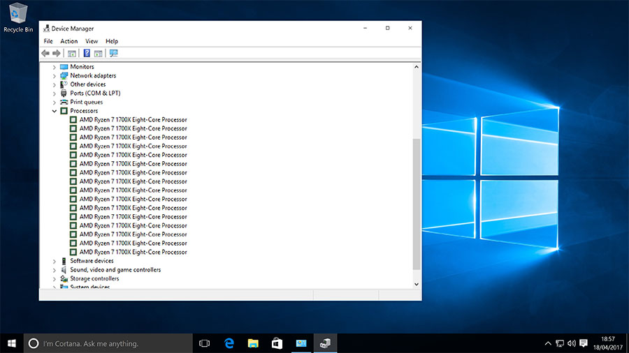Click the Control Panel taskbar icon
Screen dimensions: 629x353
click(x=301, y=343)
